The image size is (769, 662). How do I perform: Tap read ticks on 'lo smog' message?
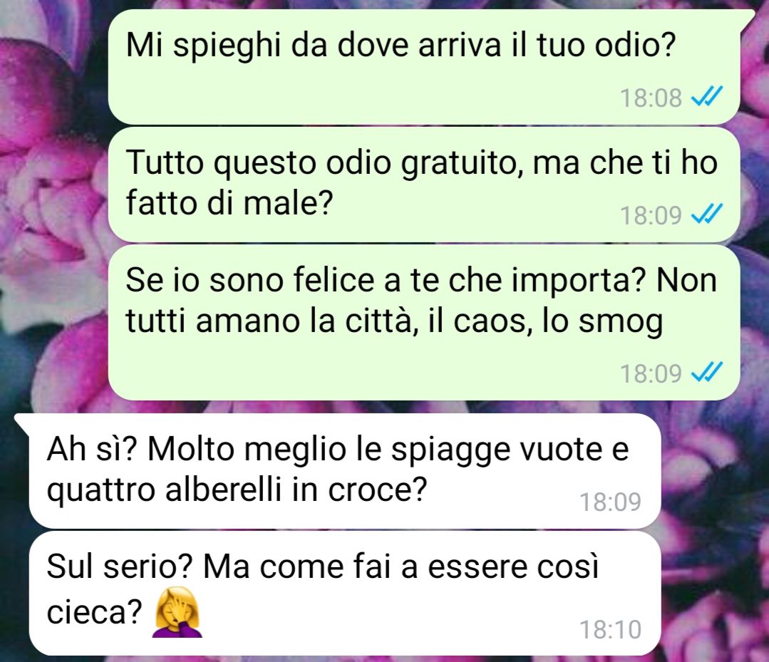click(706, 372)
